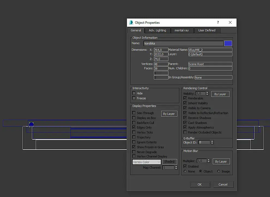Open the blue object color swatch

point(228,43)
